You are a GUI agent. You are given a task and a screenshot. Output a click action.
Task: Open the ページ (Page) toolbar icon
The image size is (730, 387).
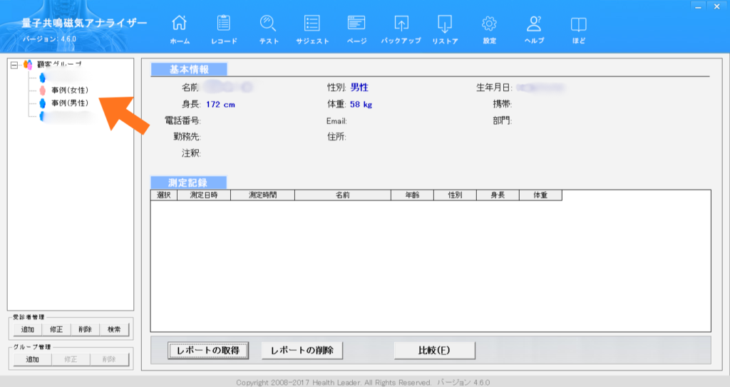[356, 24]
